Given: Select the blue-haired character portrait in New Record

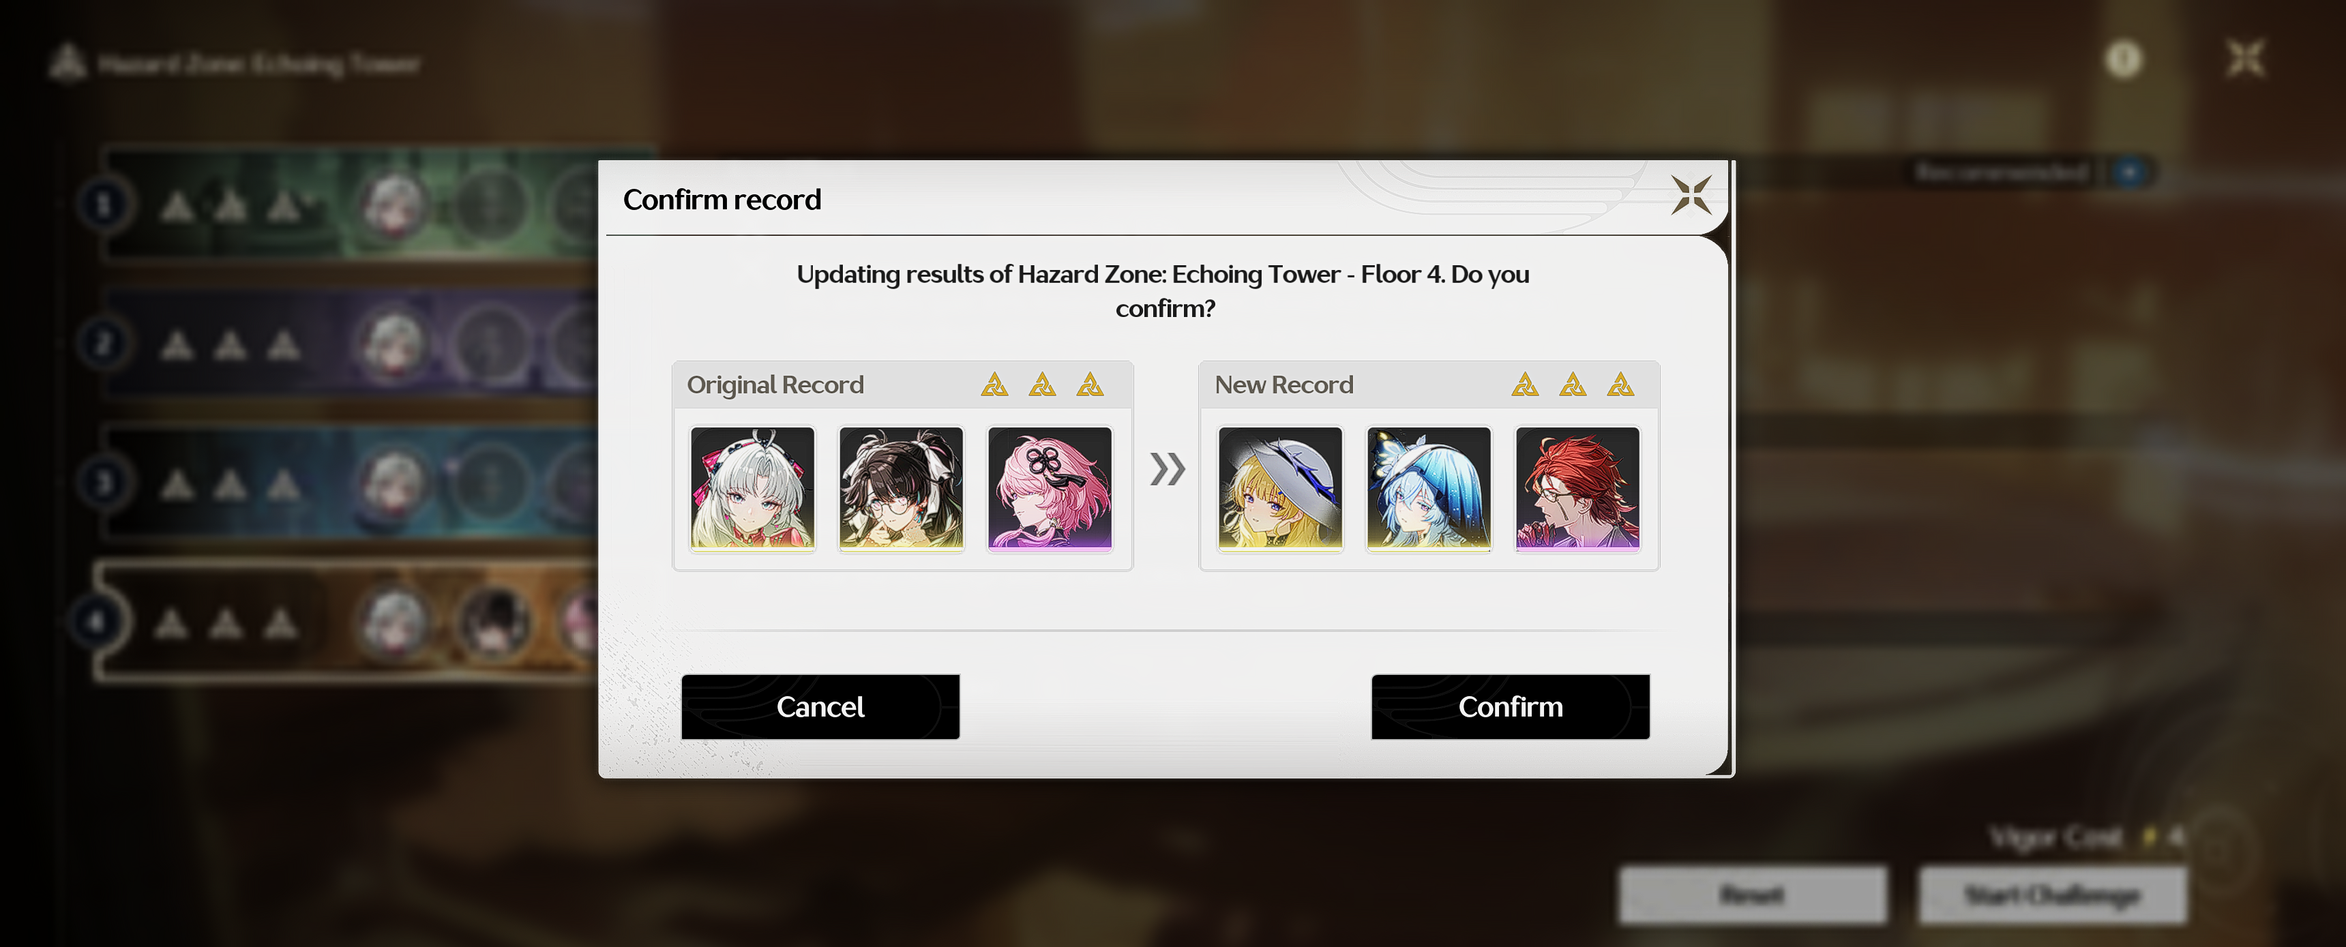Looking at the screenshot, I should (1429, 489).
